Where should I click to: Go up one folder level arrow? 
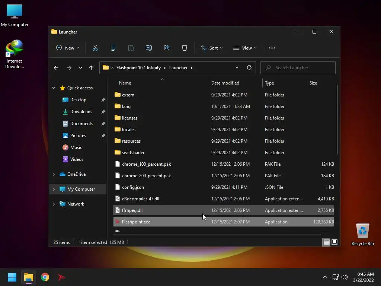pos(91,68)
